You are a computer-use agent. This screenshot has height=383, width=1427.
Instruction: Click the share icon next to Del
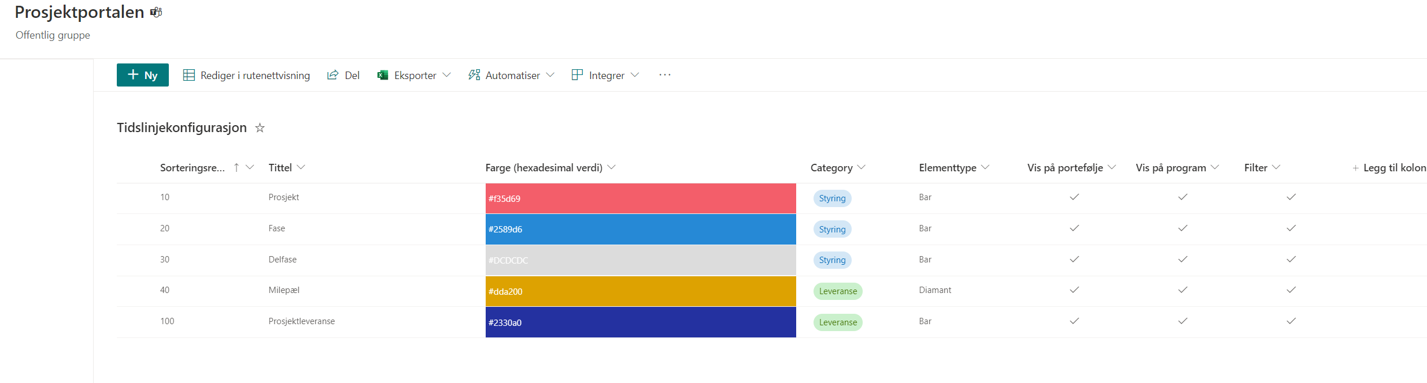[x=332, y=75]
